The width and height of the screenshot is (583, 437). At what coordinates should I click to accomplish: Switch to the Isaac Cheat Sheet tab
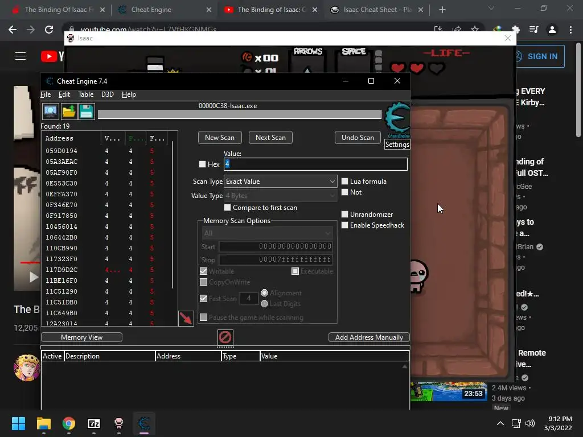pos(377,10)
